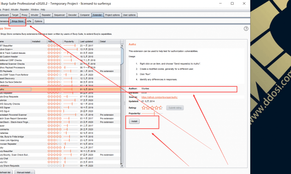Open the Help menu

pyautogui.click(x=43, y=10)
